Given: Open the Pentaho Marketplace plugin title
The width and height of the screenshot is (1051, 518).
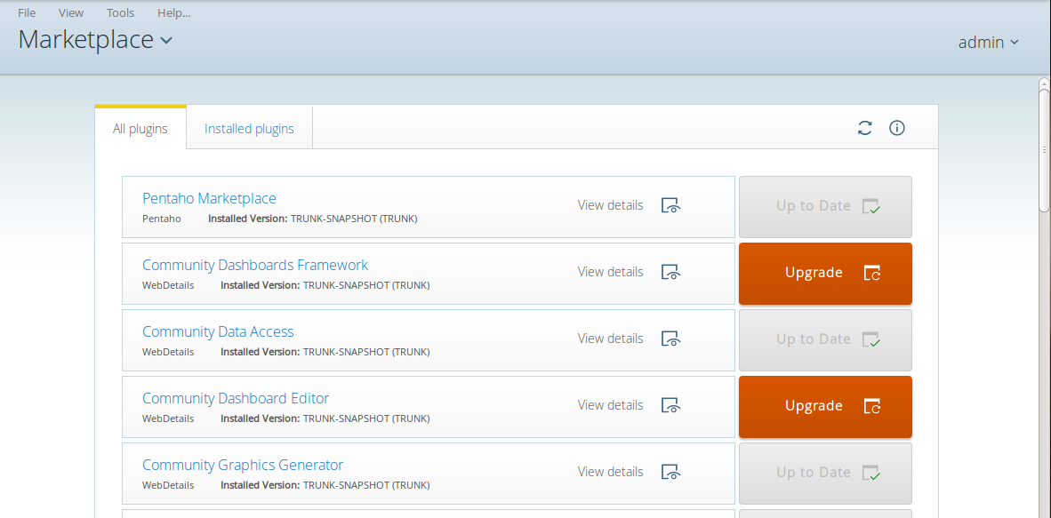Looking at the screenshot, I should (x=209, y=198).
